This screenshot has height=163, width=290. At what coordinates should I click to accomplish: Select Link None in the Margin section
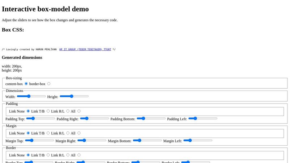(28, 133)
